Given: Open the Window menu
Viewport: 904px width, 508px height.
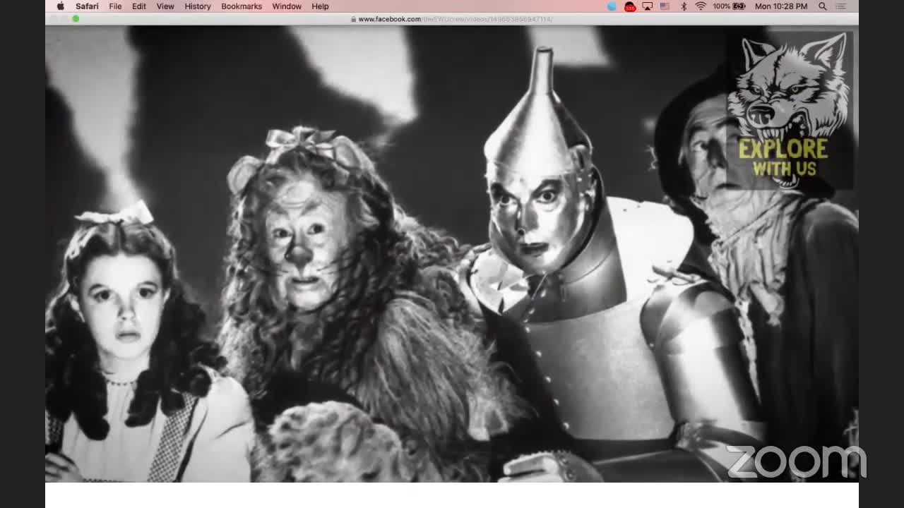Looking at the screenshot, I should pos(287,6).
